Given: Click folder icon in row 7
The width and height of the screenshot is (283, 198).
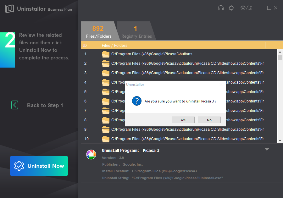Looking at the screenshot, I should [x=106, y=111].
